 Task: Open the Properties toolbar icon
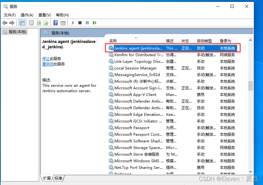point(31,23)
